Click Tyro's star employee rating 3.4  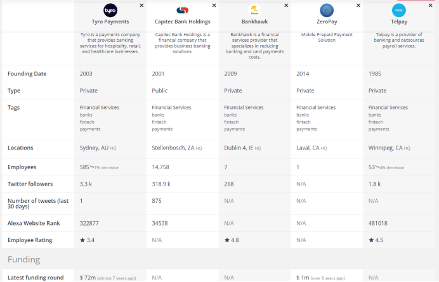(88, 240)
